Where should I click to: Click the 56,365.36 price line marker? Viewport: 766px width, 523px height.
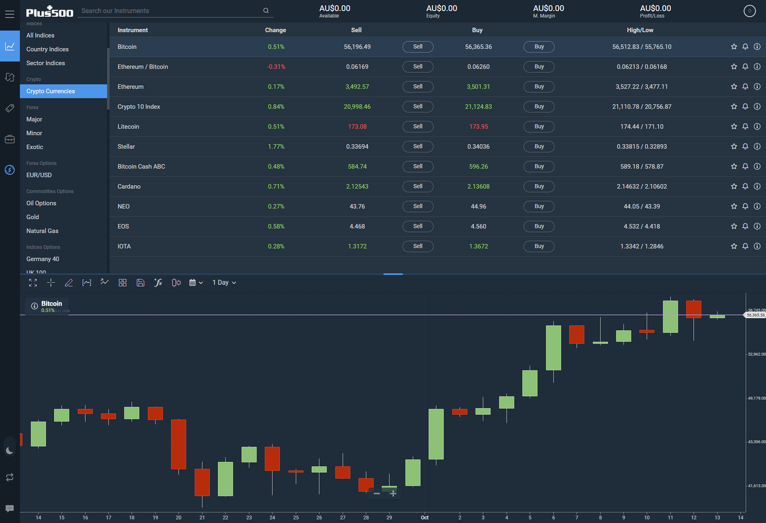tap(755, 315)
